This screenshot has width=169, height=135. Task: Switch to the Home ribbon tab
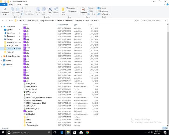11,5
